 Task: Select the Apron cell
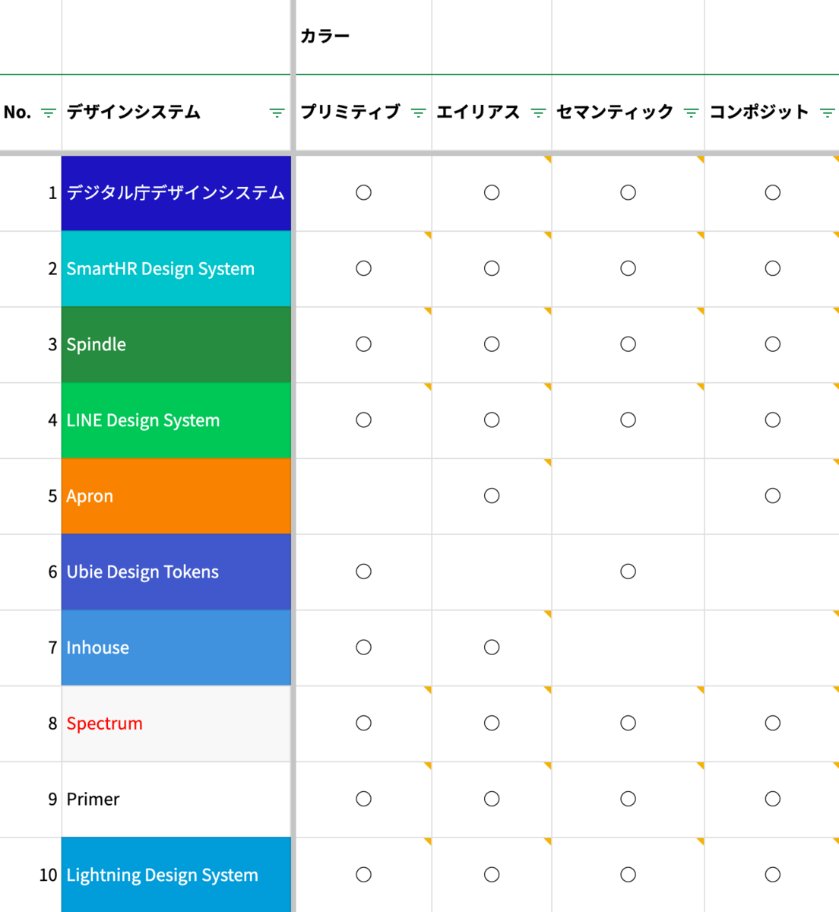pos(176,496)
